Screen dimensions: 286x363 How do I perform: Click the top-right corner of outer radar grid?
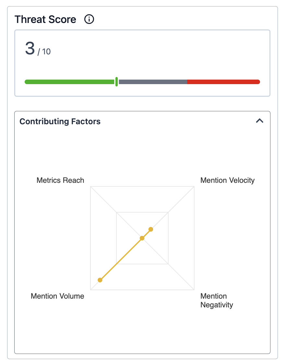(194, 186)
